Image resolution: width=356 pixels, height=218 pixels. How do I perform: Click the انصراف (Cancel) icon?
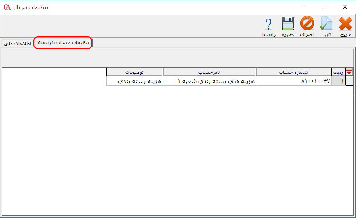[307, 26]
